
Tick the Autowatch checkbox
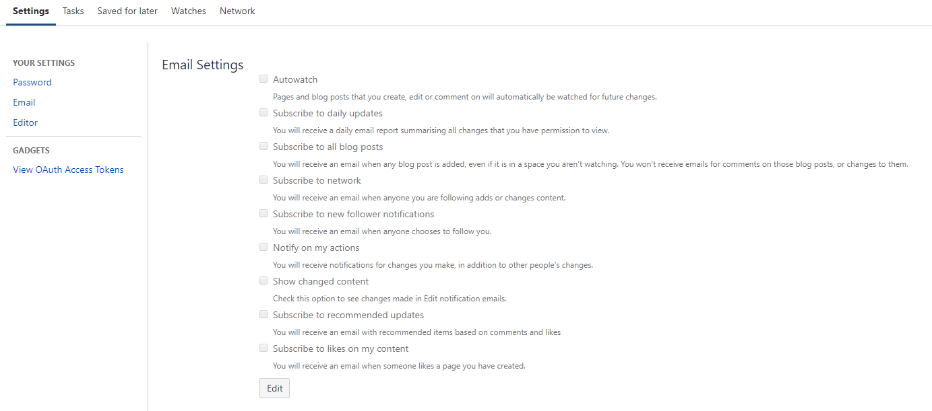pos(263,79)
